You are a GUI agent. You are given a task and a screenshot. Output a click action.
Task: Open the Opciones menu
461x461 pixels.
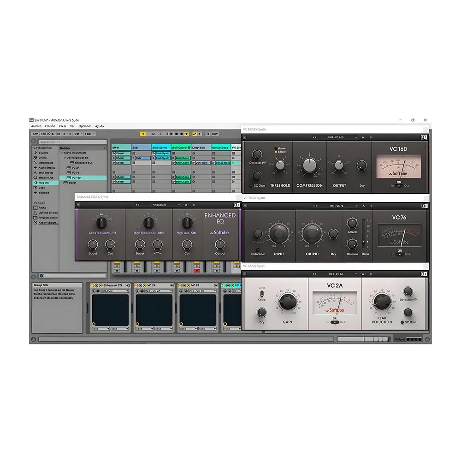[85, 126]
